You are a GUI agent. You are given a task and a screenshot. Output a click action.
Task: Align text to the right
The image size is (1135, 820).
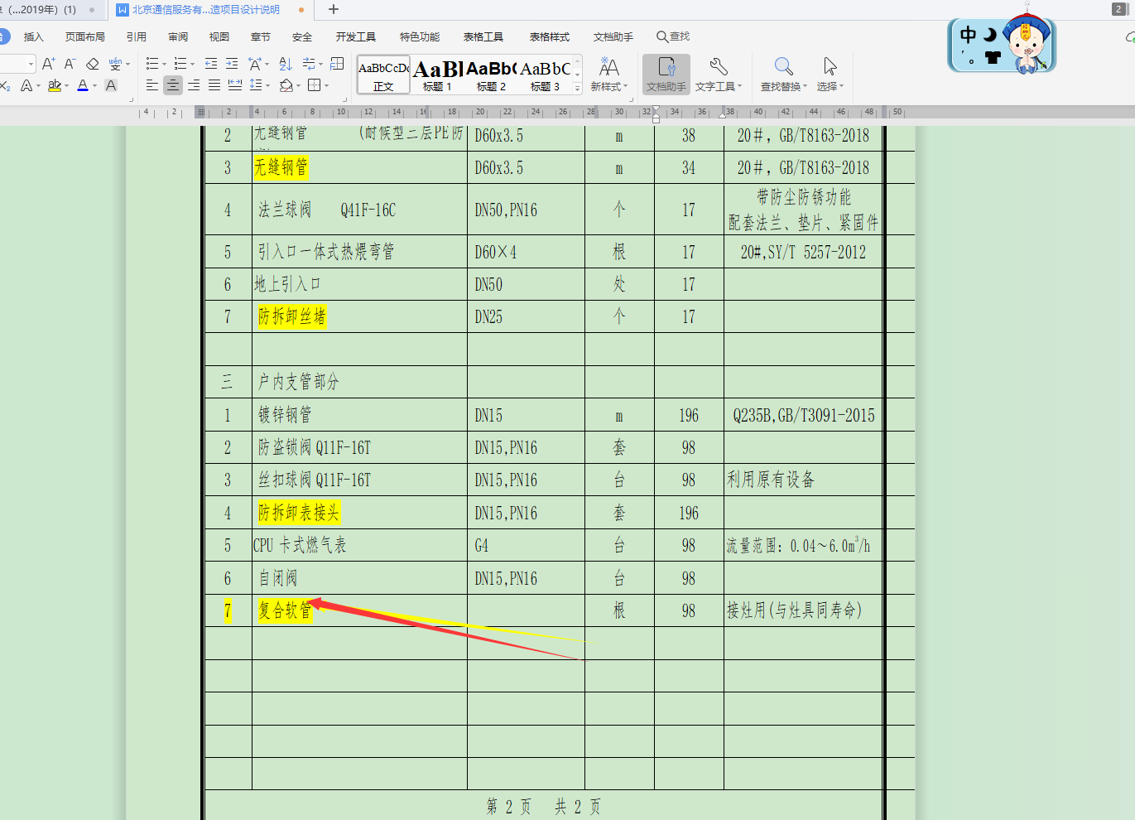[x=194, y=85]
